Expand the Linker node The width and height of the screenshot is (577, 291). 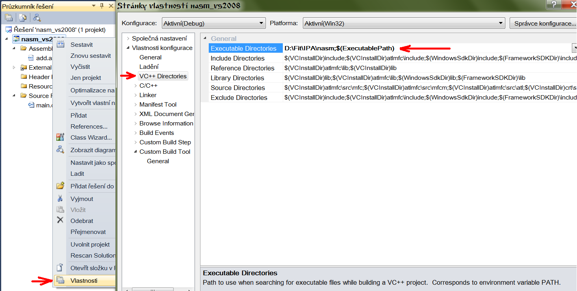[135, 95]
